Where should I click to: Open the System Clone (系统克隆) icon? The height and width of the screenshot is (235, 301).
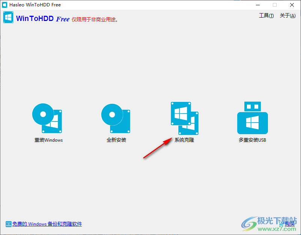(185, 118)
